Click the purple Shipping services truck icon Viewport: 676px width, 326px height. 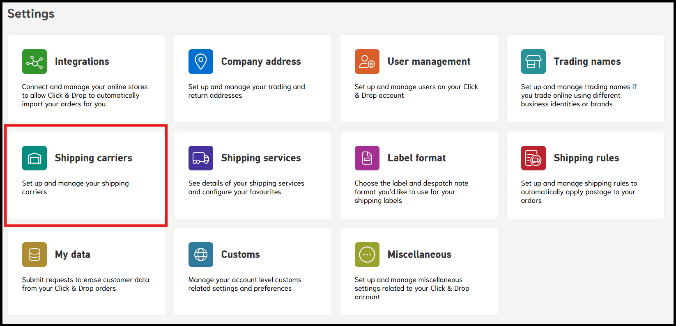(x=201, y=158)
